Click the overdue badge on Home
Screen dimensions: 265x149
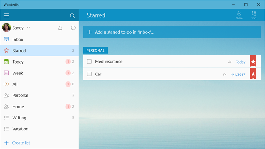pyautogui.click(x=68, y=106)
